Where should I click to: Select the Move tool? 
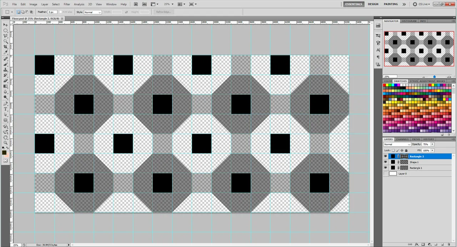(x=6, y=25)
